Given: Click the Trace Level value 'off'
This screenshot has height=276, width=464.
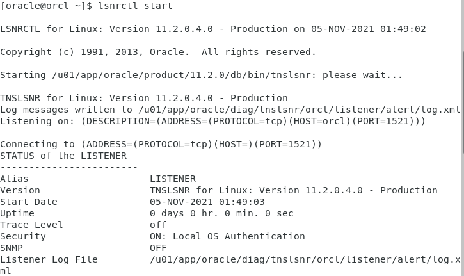Looking at the screenshot, I should [158, 225].
